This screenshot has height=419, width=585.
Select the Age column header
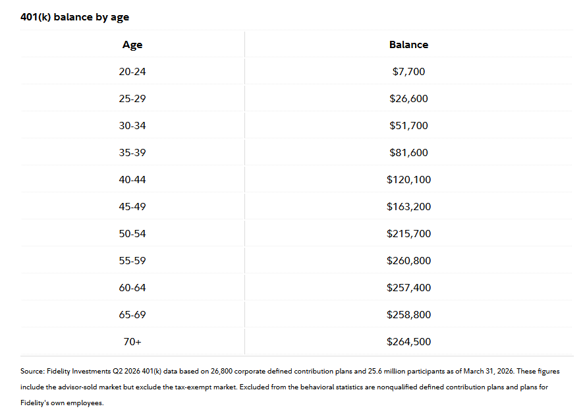(x=132, y=45)
